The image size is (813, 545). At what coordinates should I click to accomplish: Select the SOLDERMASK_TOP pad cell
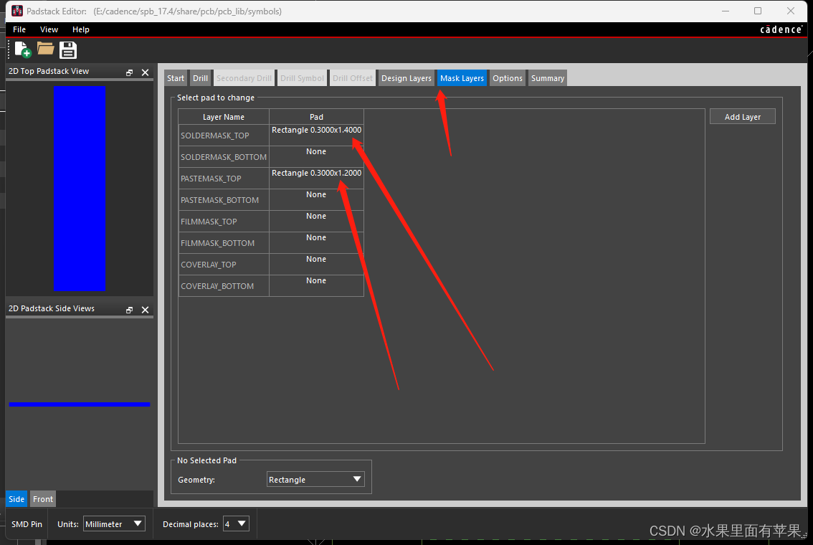(x=316, y=135)
